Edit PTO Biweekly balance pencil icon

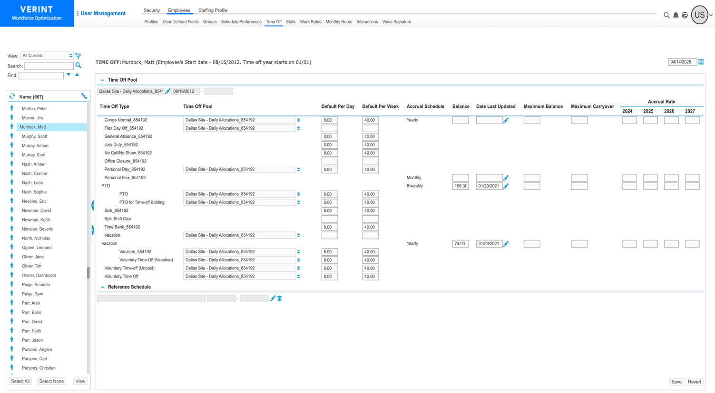[x=506, y=186]
